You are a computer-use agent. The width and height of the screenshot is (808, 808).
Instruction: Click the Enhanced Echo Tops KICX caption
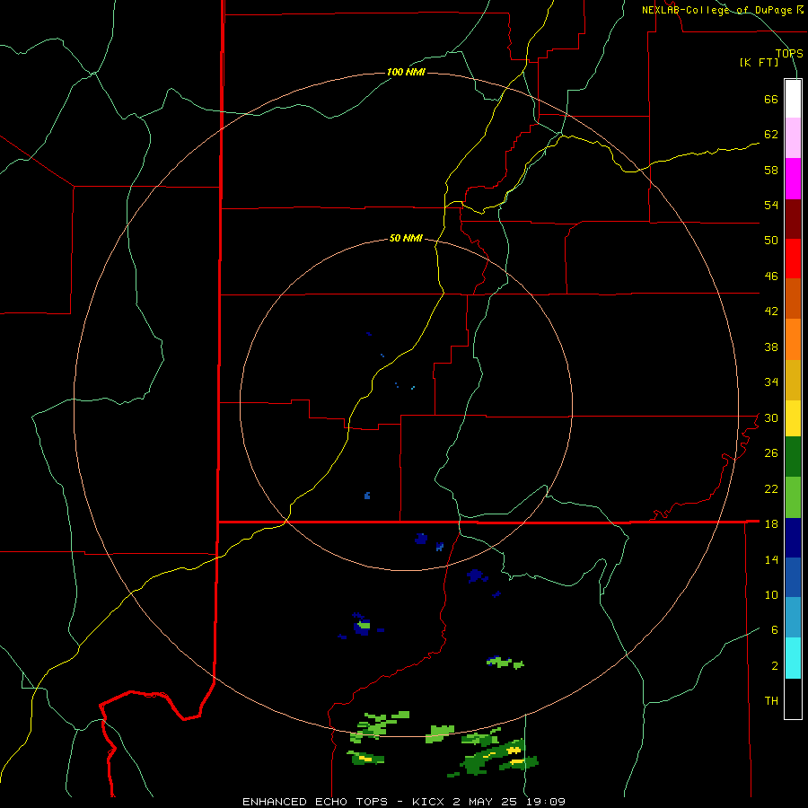click(404, 802)
